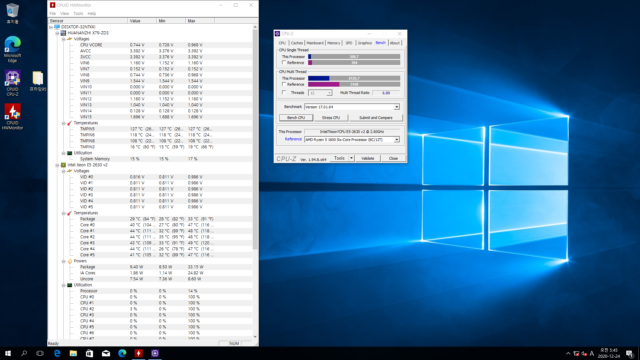Tick the Threads checkbox

pos(284,93)
